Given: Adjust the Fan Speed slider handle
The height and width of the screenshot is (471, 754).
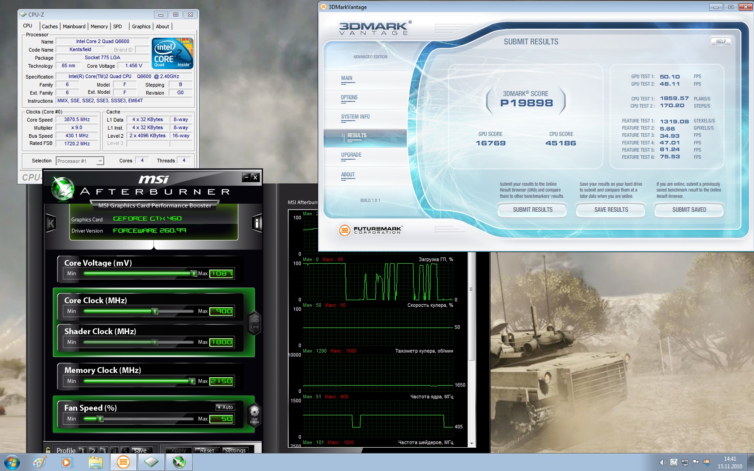Looking at the screenshot, I should point(100,419).
